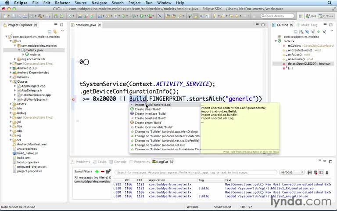Select Create class 'Build' proposal

pos(165,109)
